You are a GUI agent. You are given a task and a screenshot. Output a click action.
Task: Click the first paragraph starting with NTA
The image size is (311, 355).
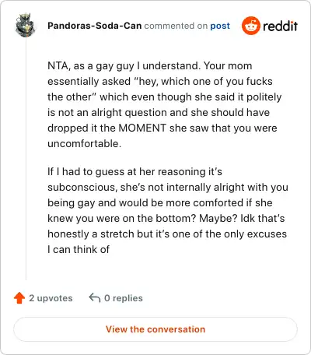pyautogui.click(x=165, y=104)
